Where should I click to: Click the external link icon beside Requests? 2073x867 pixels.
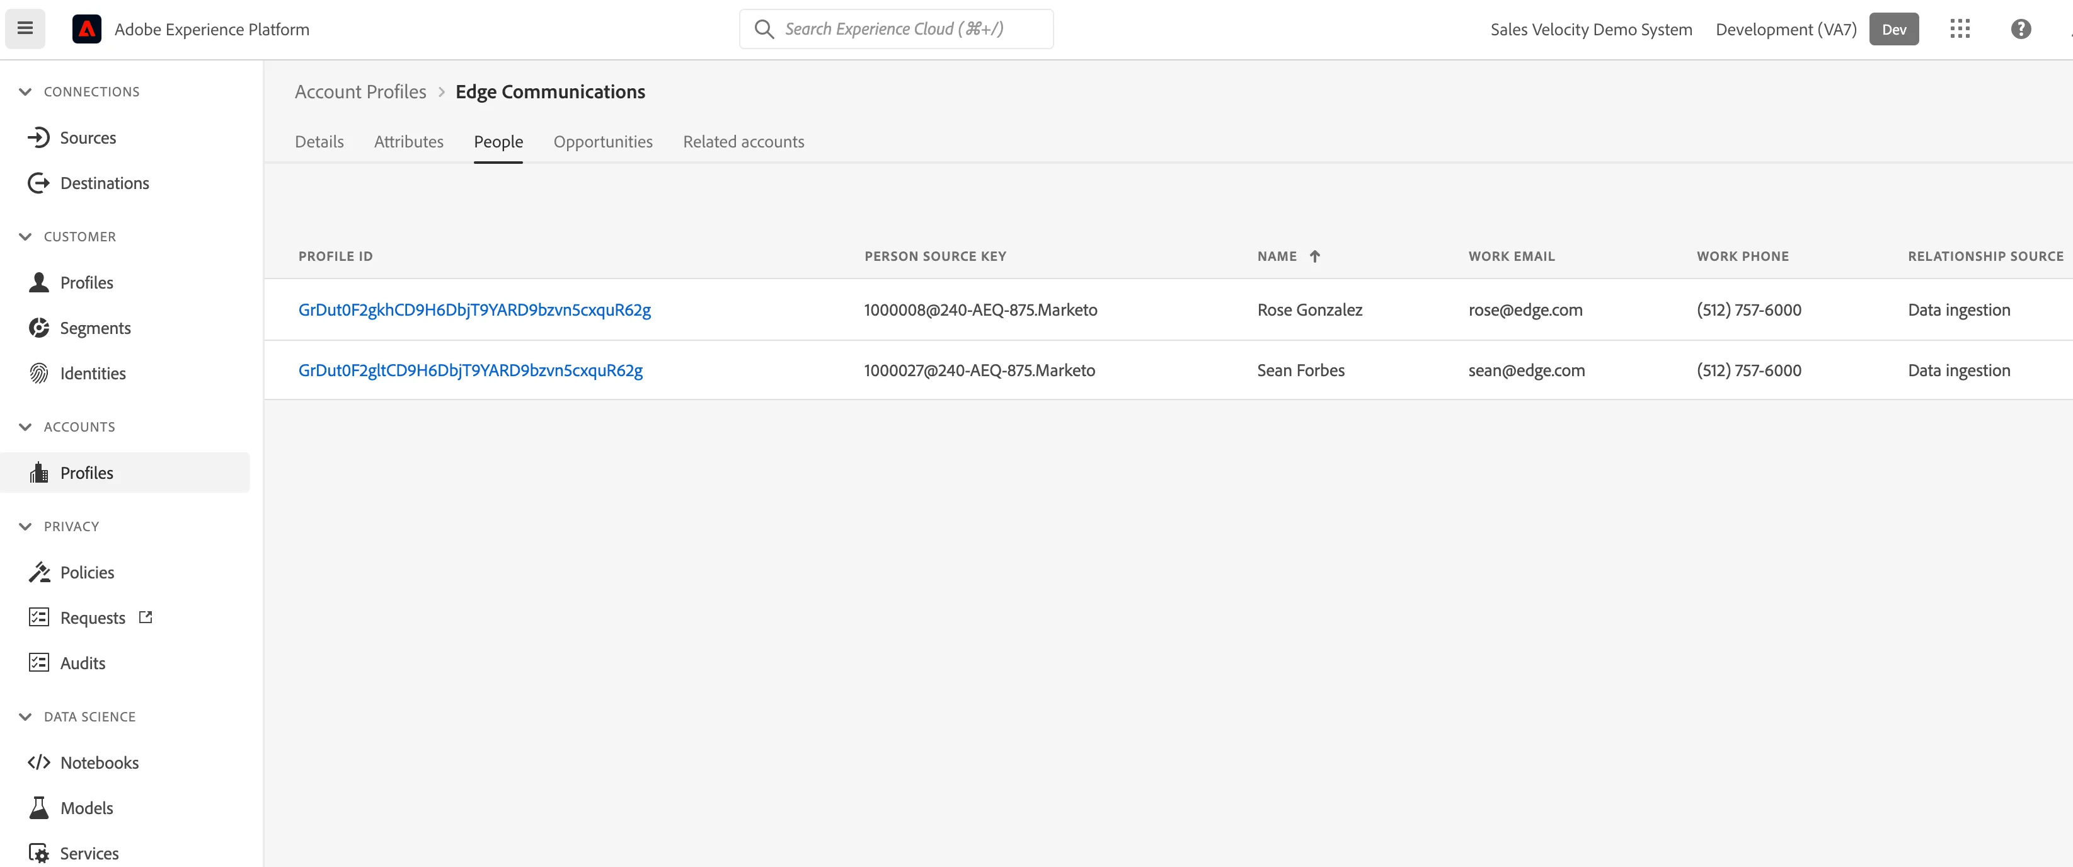[146, 617]
